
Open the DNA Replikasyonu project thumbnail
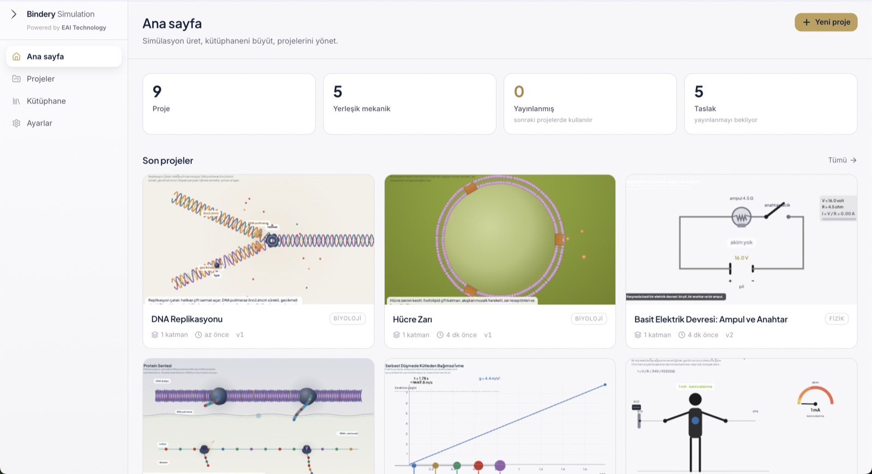(x=258, y=240)
